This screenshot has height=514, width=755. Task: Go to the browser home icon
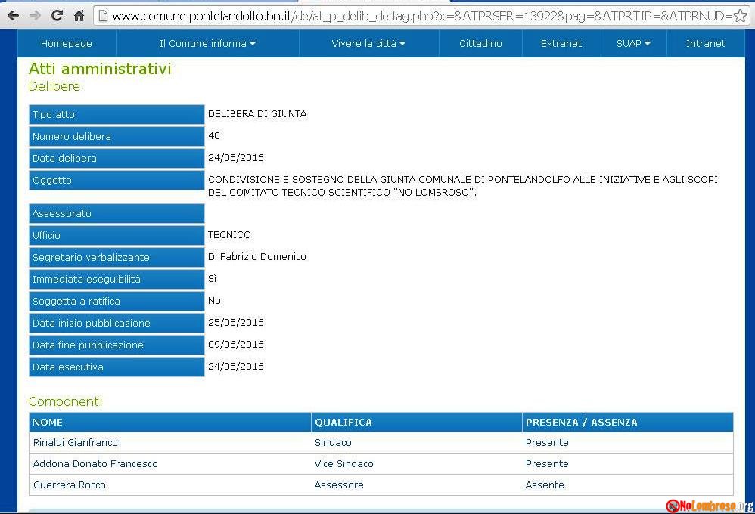(x=79, y=16)
